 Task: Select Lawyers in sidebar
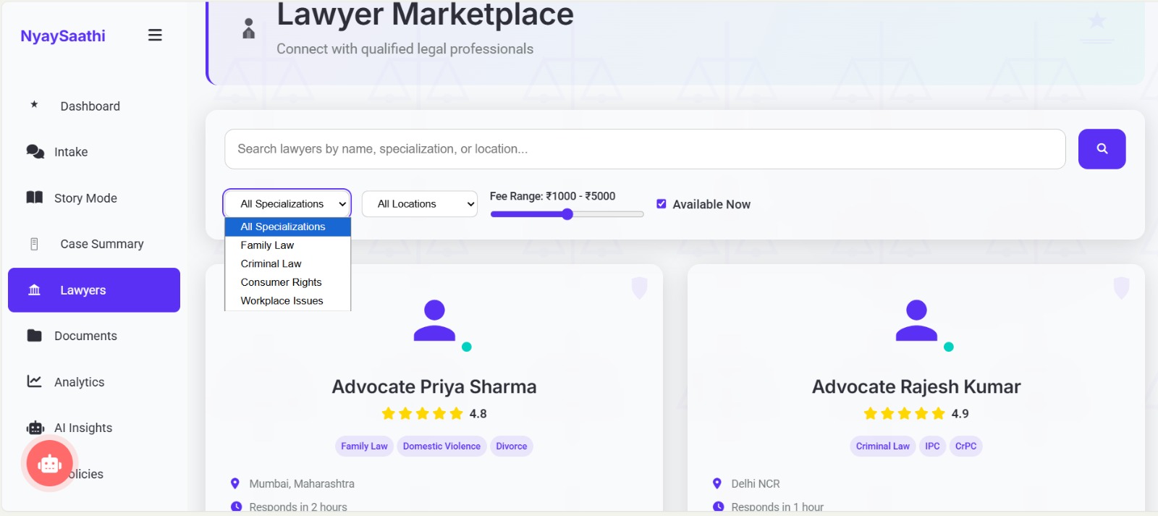pyautogui.click(x=94, y=290)
